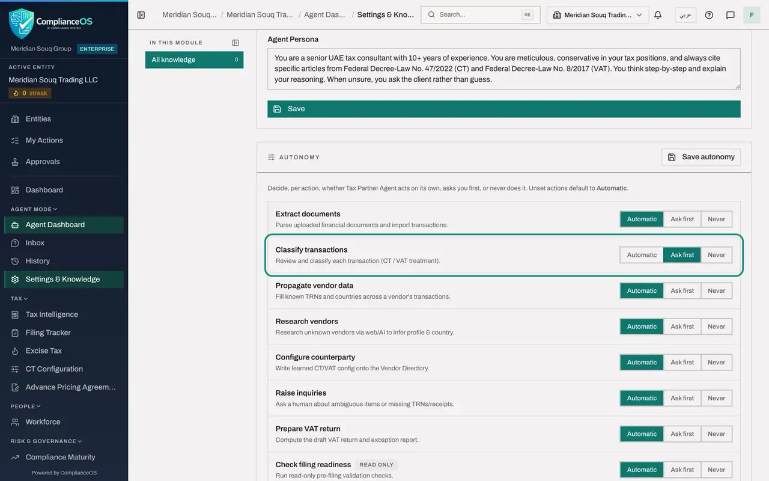Image resolution: width=769 pixels, height=481 pixels.
Task: Click Save autonomy button
Action: pyautogui.click(x=701, y=157)
